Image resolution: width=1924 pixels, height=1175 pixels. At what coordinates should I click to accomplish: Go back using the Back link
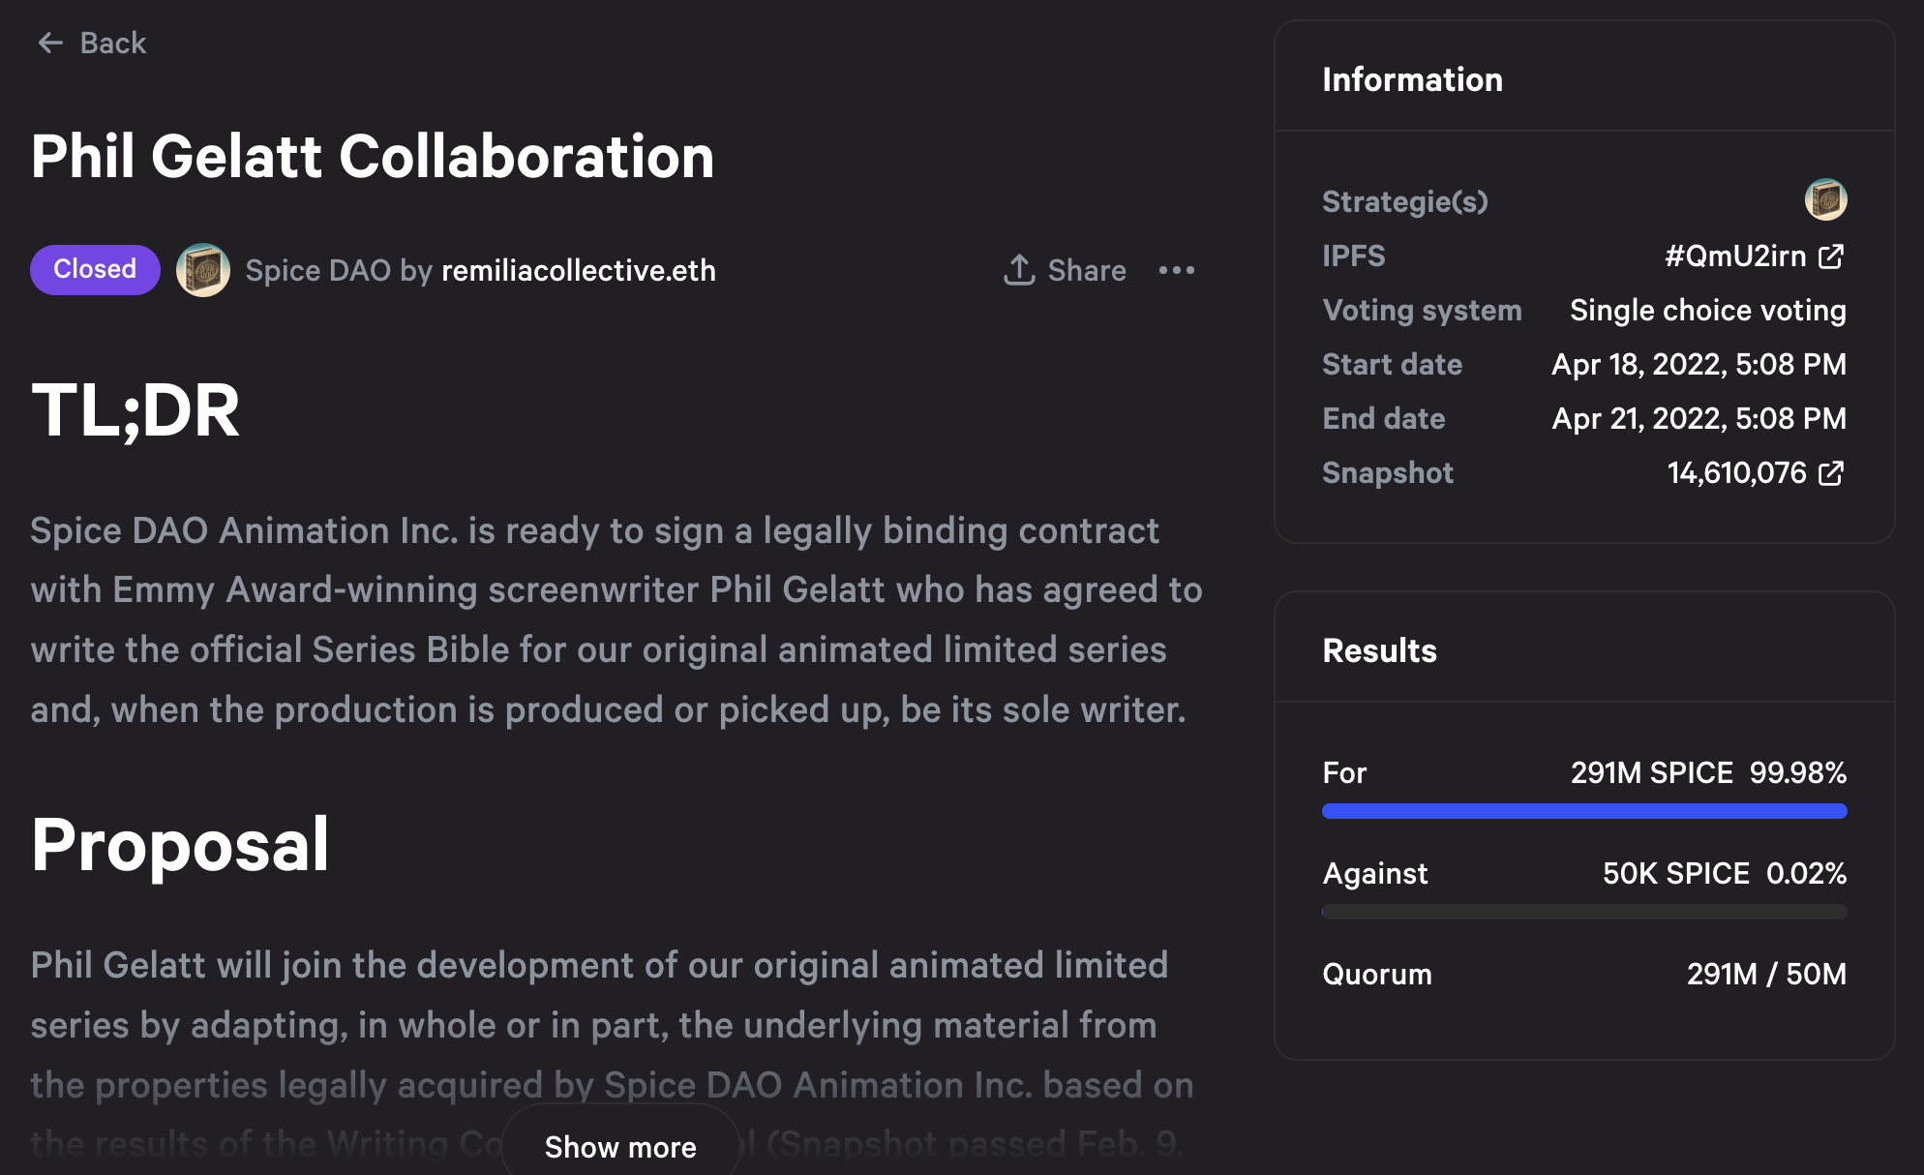tap(92, 43)
